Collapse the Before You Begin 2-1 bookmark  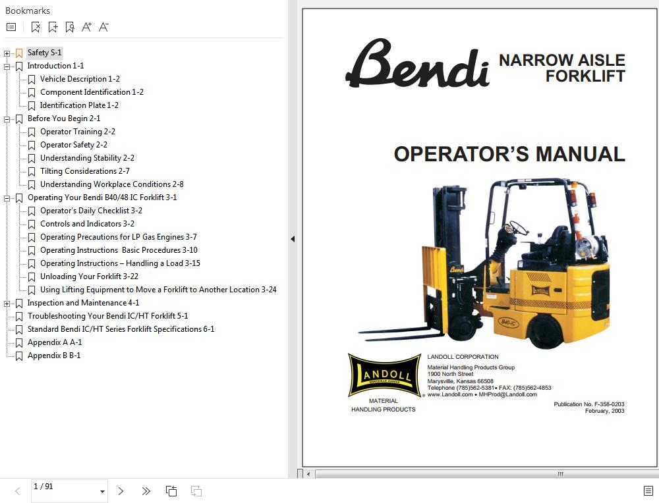7,119
